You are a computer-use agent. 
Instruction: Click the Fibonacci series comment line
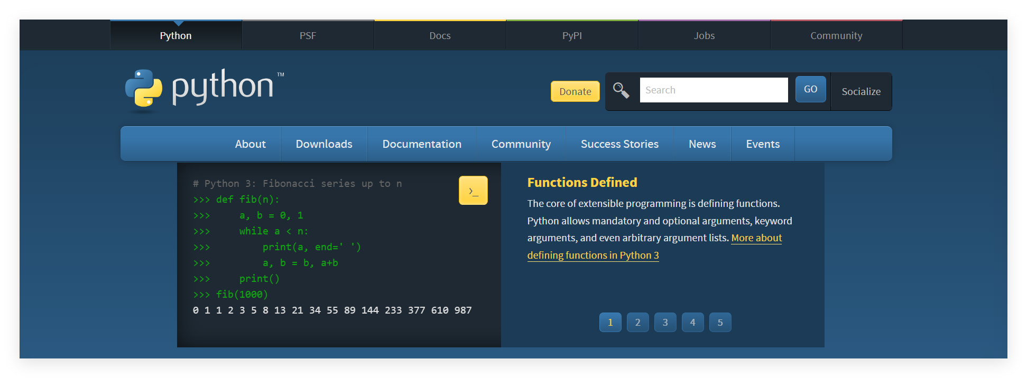(298, 184)
